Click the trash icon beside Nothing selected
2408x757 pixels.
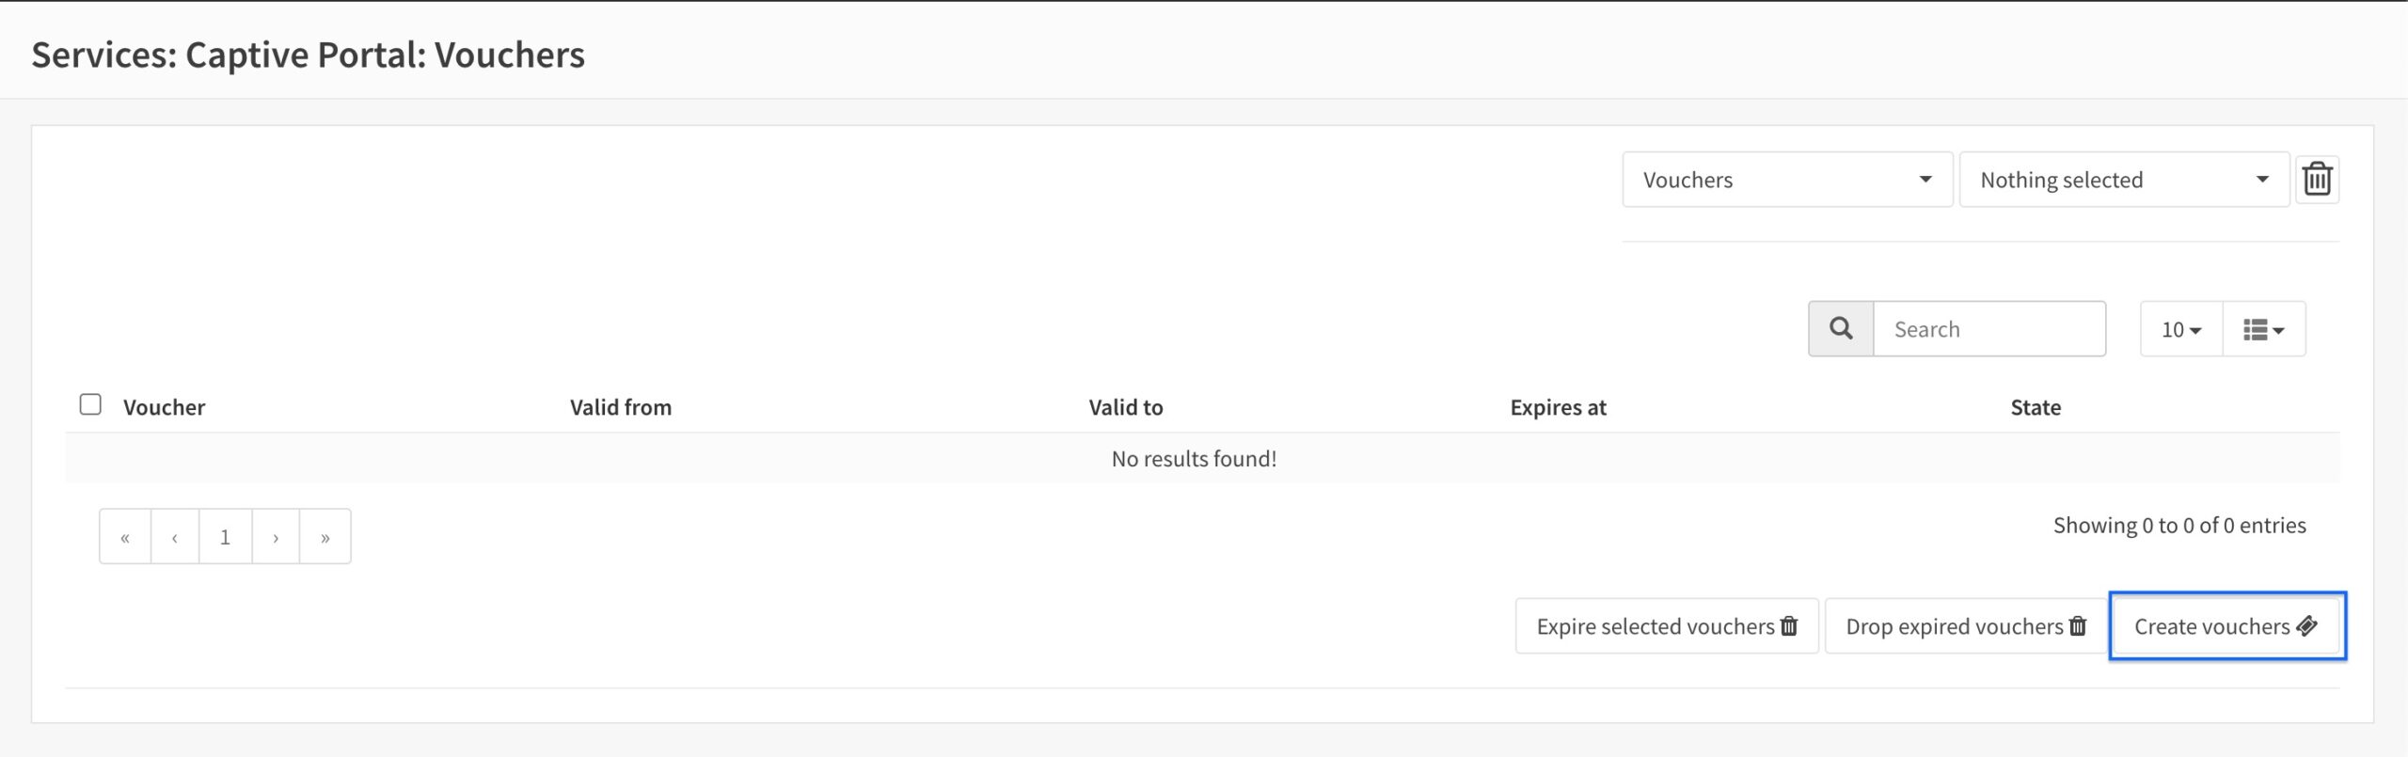pyautogui.click(x=2317, y=179)
